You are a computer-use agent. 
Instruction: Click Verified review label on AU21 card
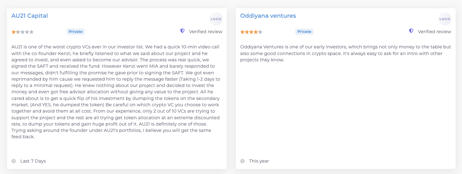point(206,32)
